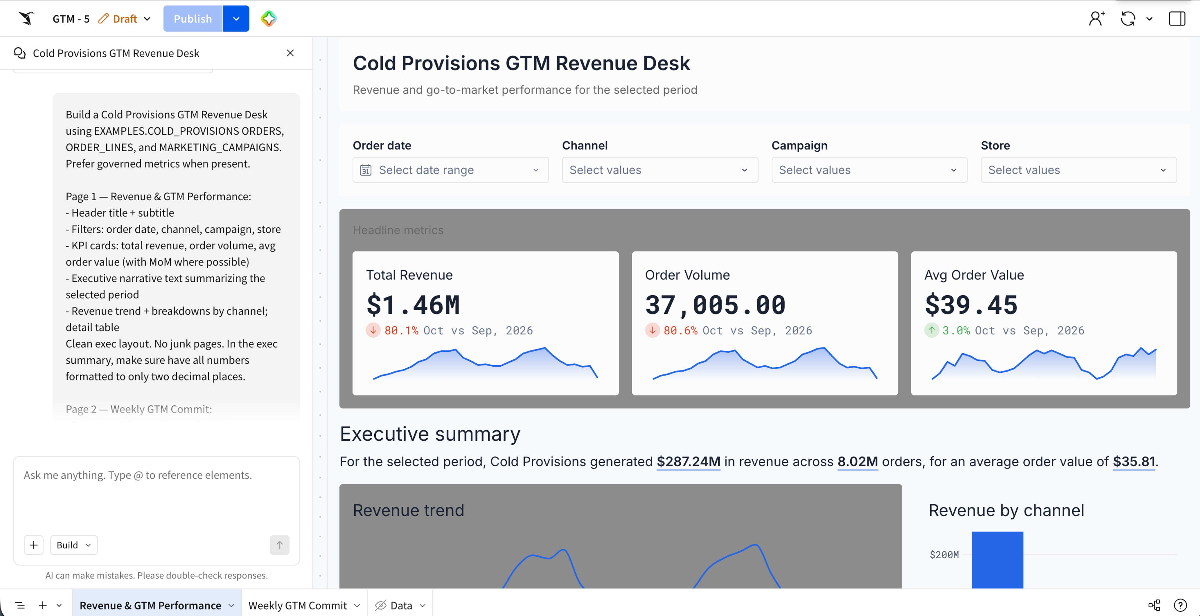The height and width of the screenshot is (616, 1200).
Task: Open the help question mark icon
Action: [x=1180, y=605]
